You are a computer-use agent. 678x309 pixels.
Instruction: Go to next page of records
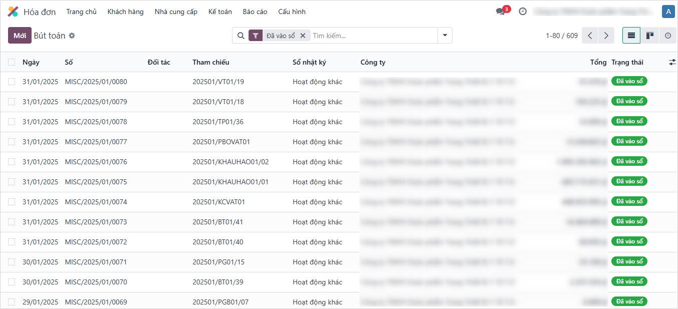pos(606,36)
